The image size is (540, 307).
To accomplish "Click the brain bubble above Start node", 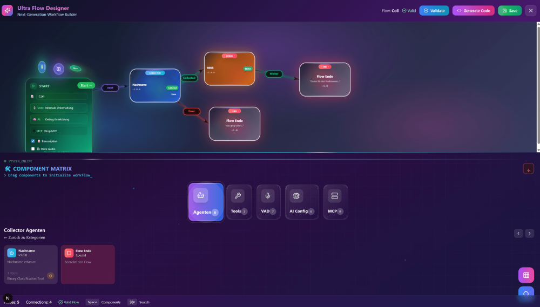I will coord(58,69).
